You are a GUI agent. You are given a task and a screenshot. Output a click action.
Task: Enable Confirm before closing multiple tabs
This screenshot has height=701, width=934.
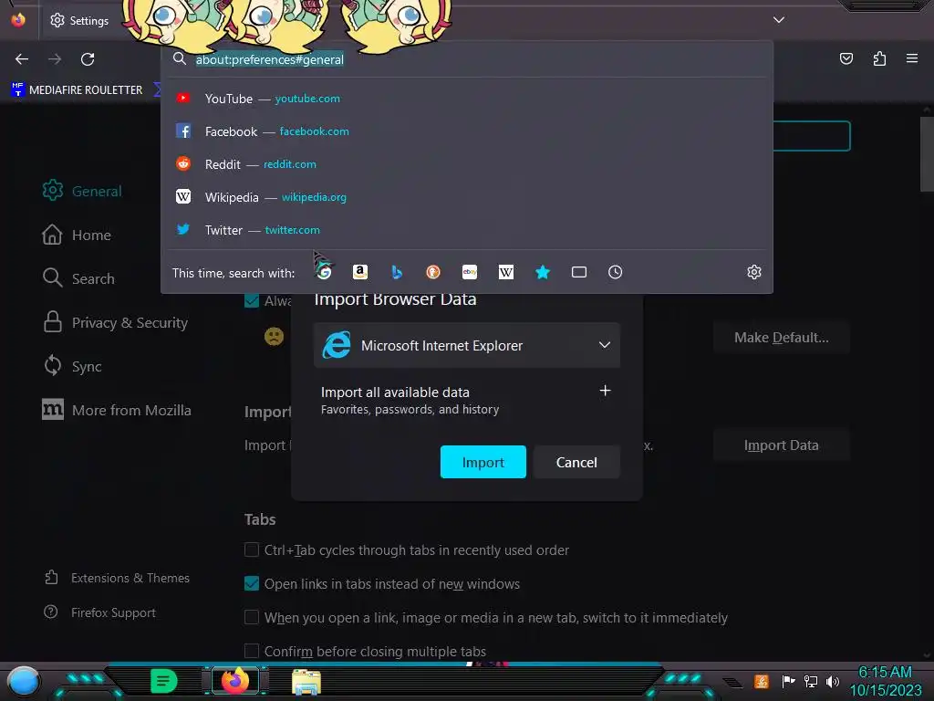[x=252, y=650]
